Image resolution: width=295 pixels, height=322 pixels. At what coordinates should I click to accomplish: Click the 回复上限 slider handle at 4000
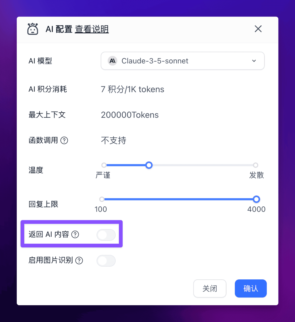tap(256, 199)
